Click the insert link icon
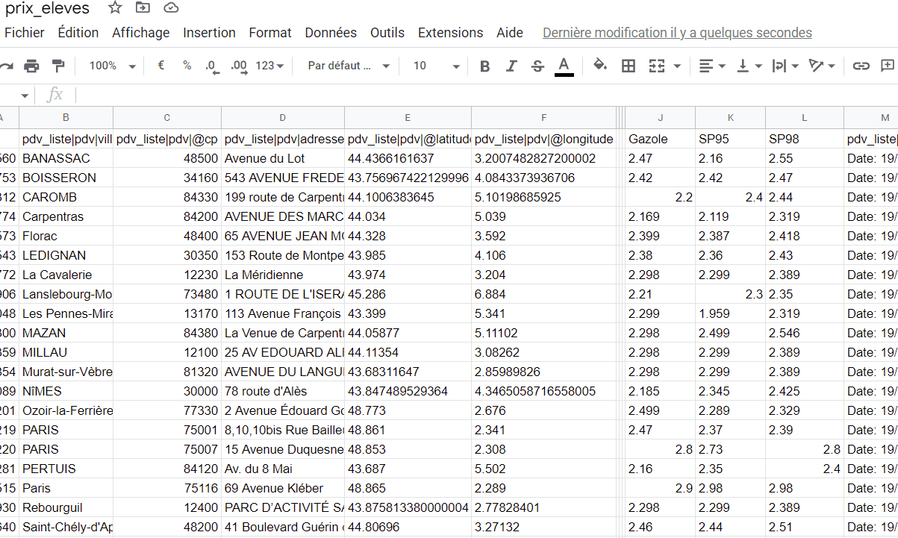This screenshot has height=538, width=898. [x=861, y=66]
